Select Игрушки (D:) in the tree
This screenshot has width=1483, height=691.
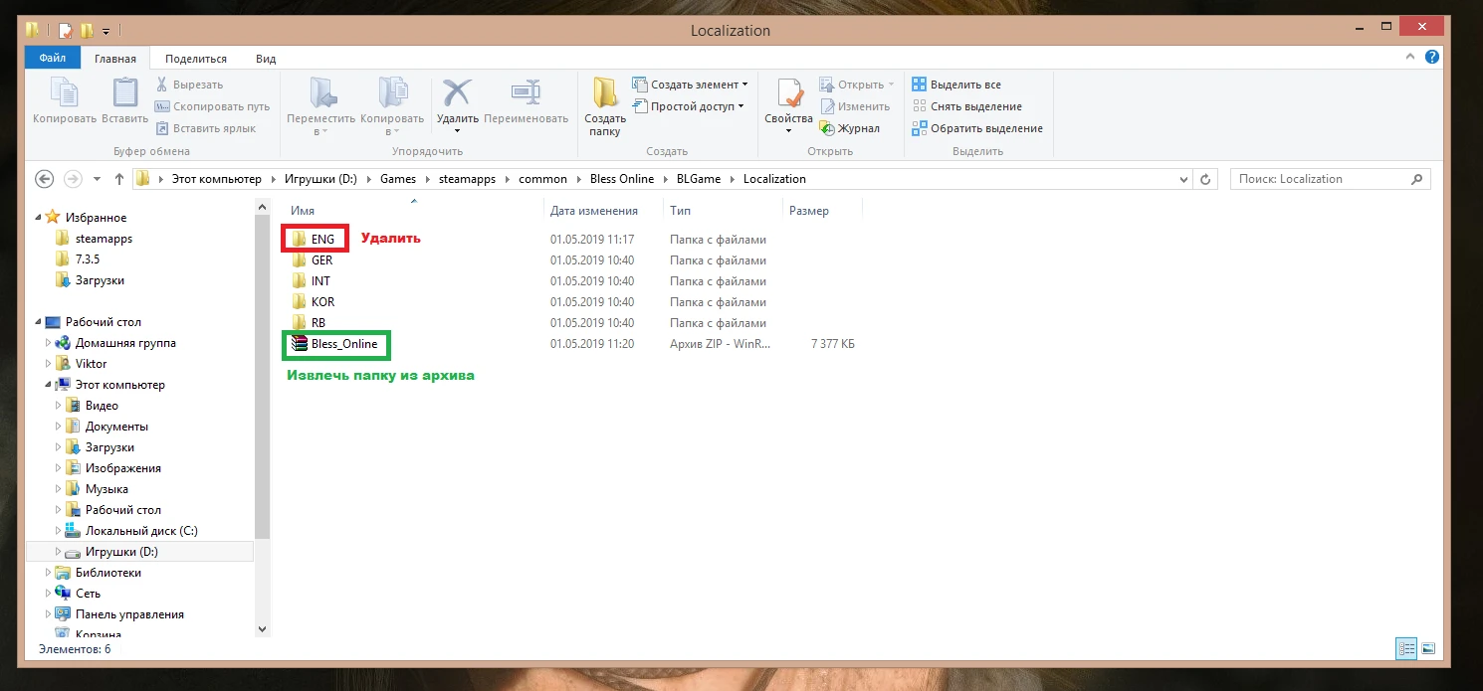121,552
